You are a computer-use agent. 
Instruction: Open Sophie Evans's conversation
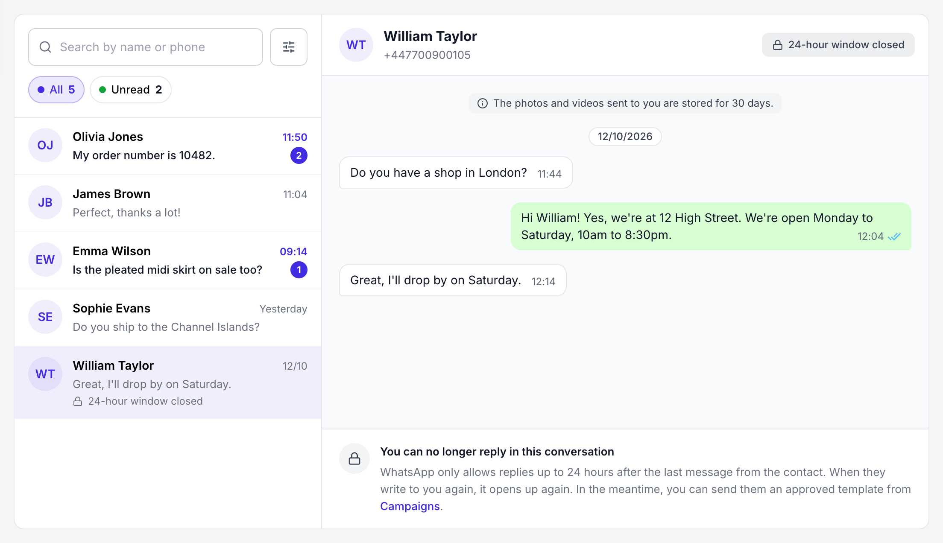pyautogui.click(x=168, y=318)
